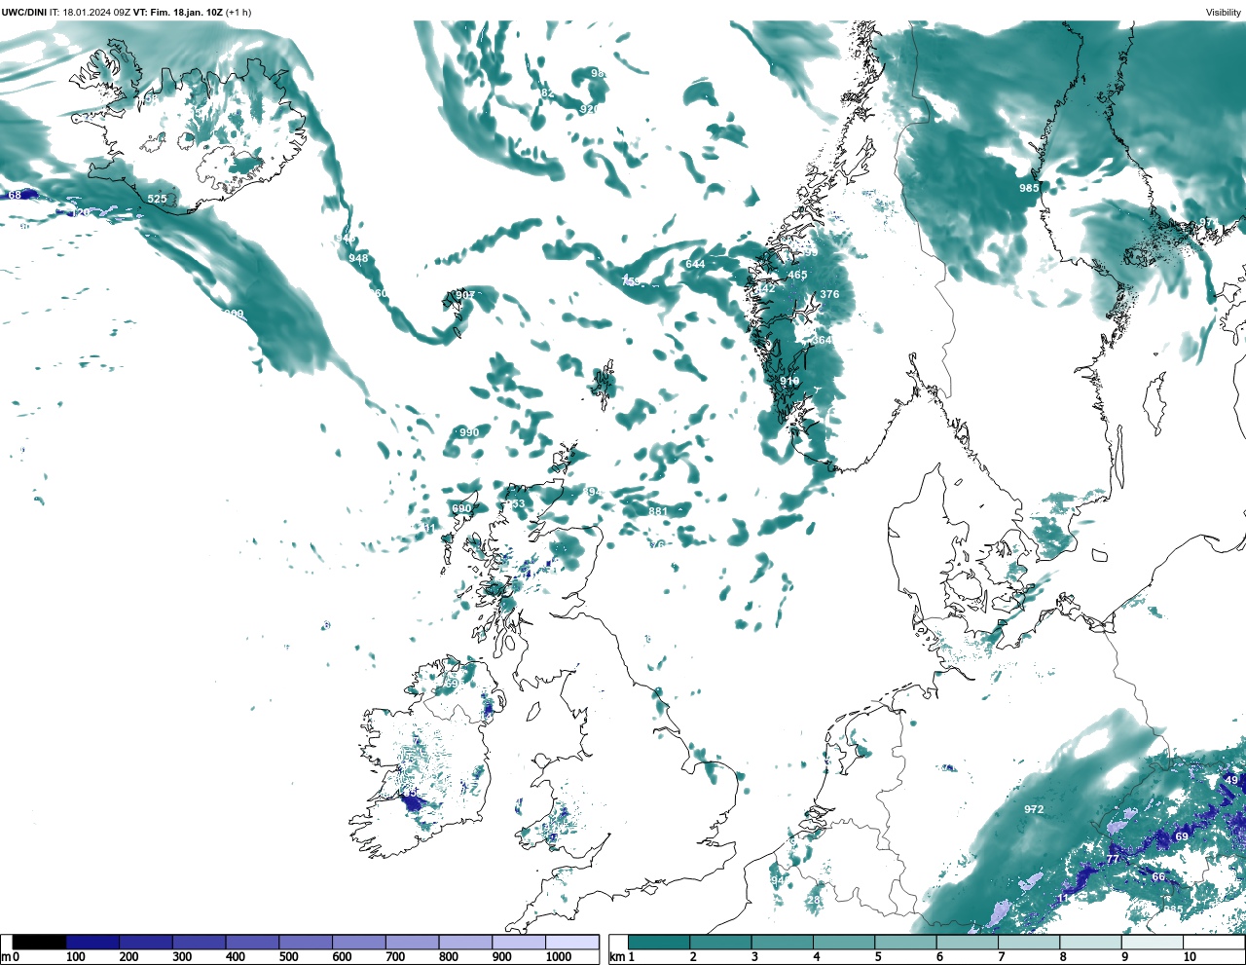The image size is (1246, 965).
Task: Click the '910' value on Norway's southwest coast
Action: pos(789,381)
